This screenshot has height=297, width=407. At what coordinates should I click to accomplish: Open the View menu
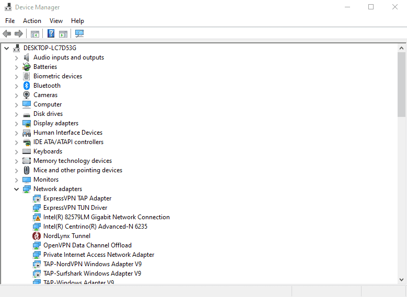point(56,21)
